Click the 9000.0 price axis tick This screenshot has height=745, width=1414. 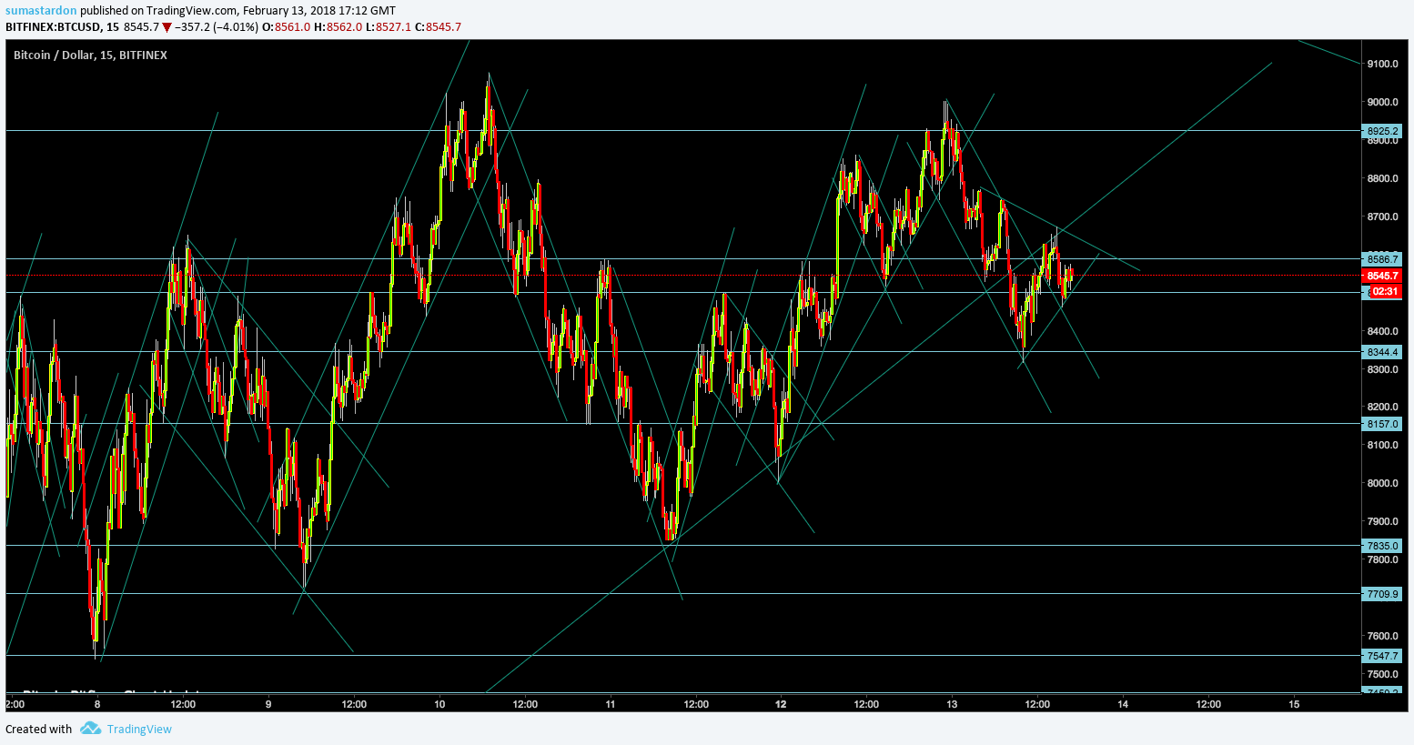(x=1382, y=102)
